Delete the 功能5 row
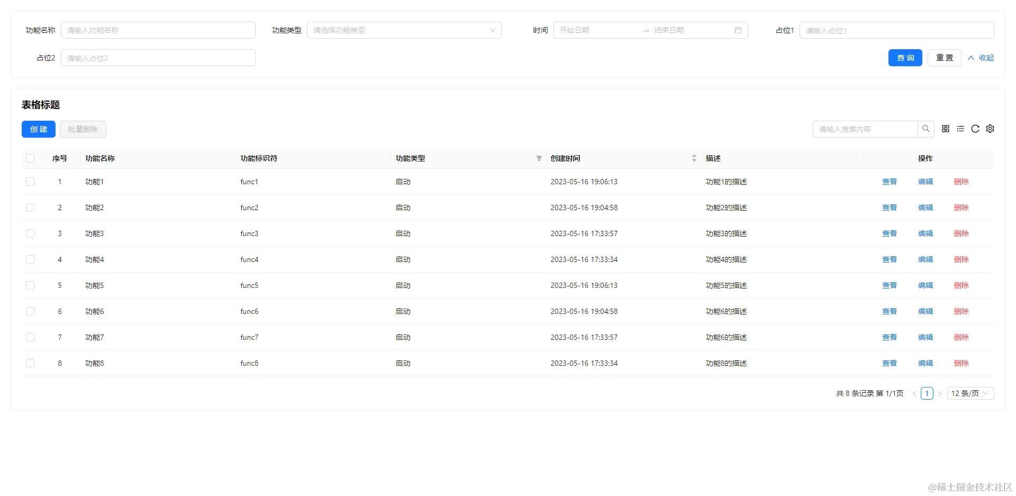This screenshot has height=496, width=1016. pos(961,285)
